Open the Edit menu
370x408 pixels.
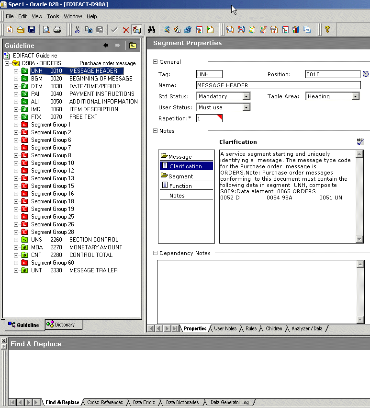pyautogui.click(x=22, y=16)
